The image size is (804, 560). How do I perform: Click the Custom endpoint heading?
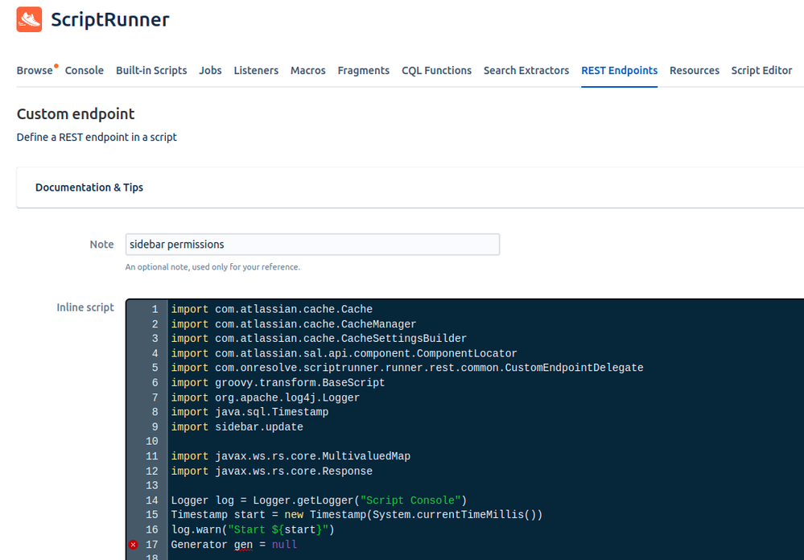coord(76,113)
